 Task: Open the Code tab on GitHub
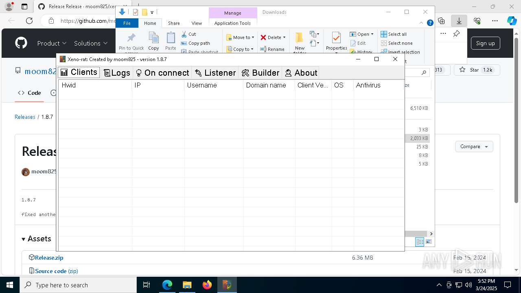[x=29, y=93]
